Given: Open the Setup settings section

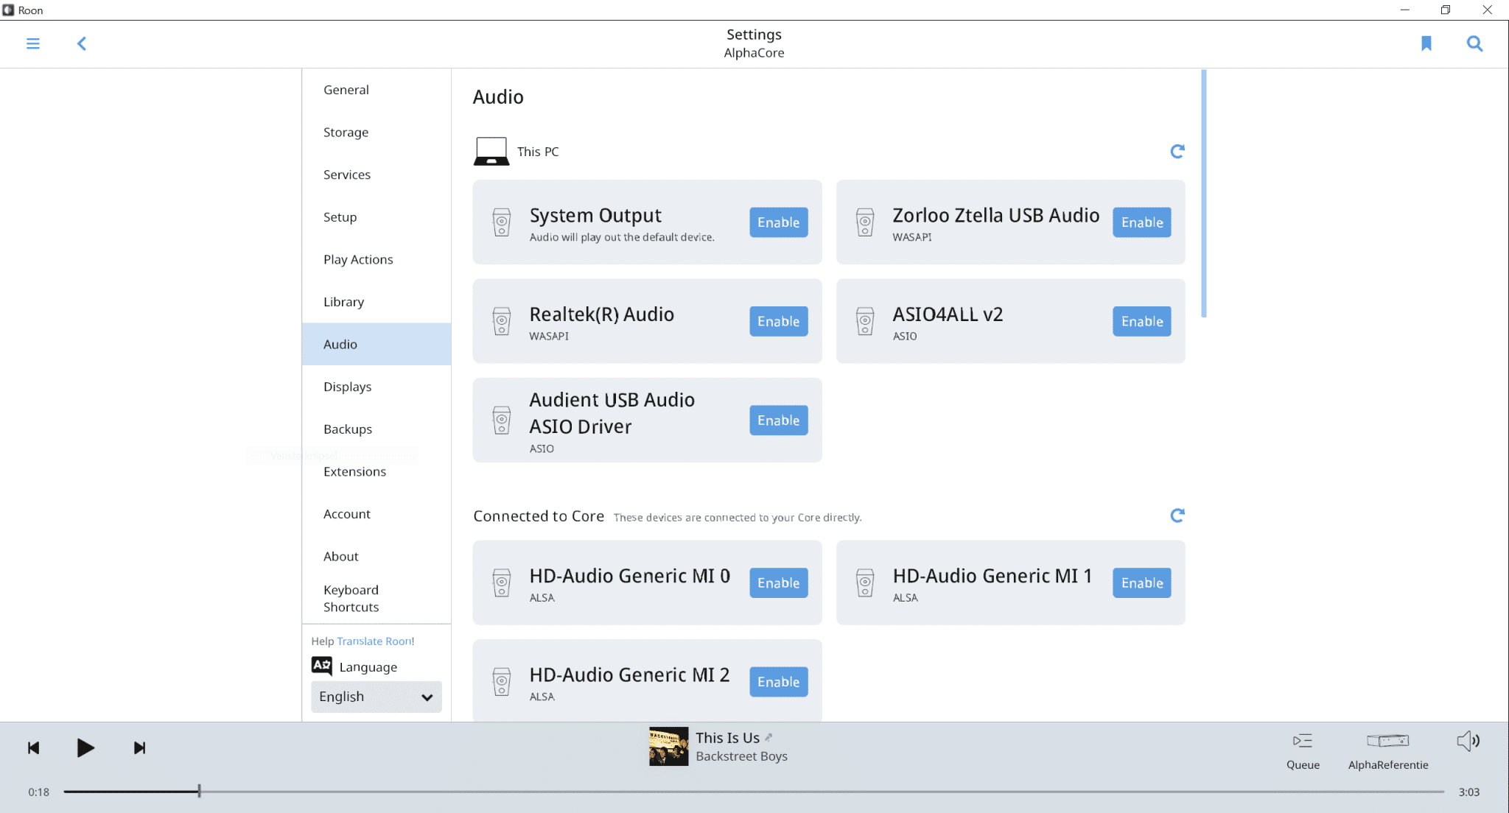Looking at the screenshot, I should [377, 217].
